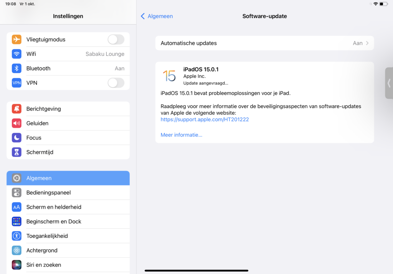Viewport: 393px width, 274px height.
Task: Tap the red Berichtgeving bell icon
Action: pyautogui.click(x=17, y=109)
